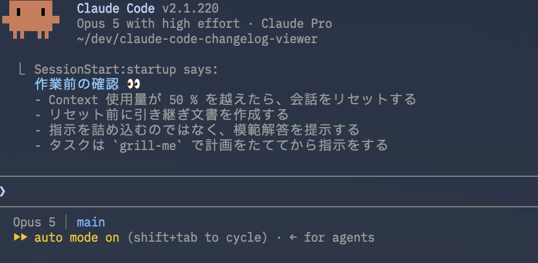538x263 pixels.
Task: Click the Context 使用量 50 % line
Action: click(226, 100)
